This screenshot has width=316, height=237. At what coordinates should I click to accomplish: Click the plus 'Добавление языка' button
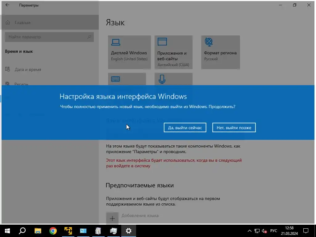(x=112, y=218)
